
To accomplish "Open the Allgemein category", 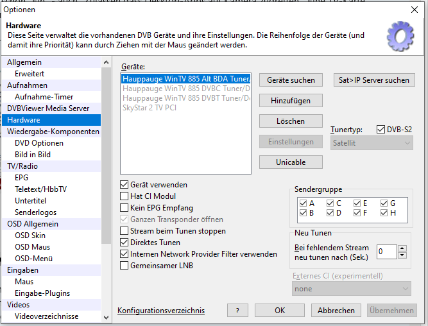I will [x=51, y=62].
